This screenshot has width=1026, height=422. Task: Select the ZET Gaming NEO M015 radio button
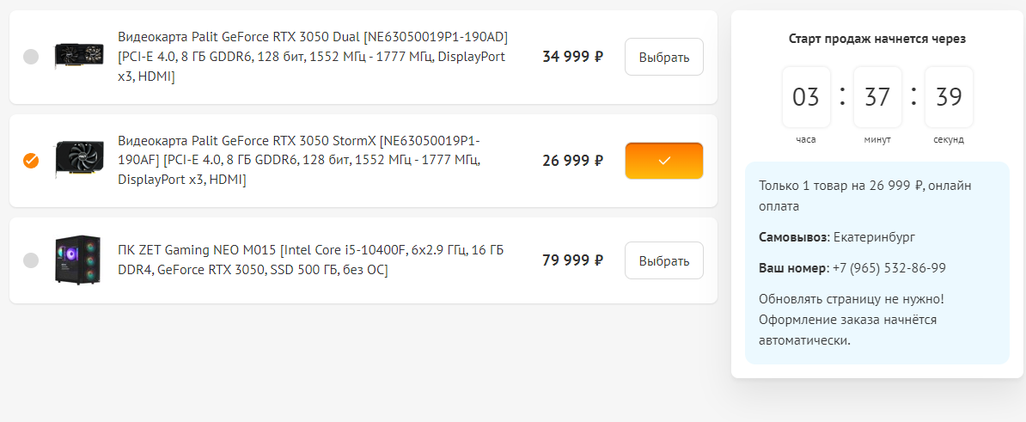click(x=31, y=260)
